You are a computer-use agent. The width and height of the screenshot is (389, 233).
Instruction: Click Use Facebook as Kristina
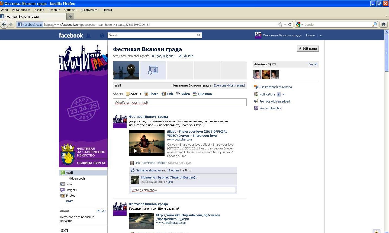275,87
